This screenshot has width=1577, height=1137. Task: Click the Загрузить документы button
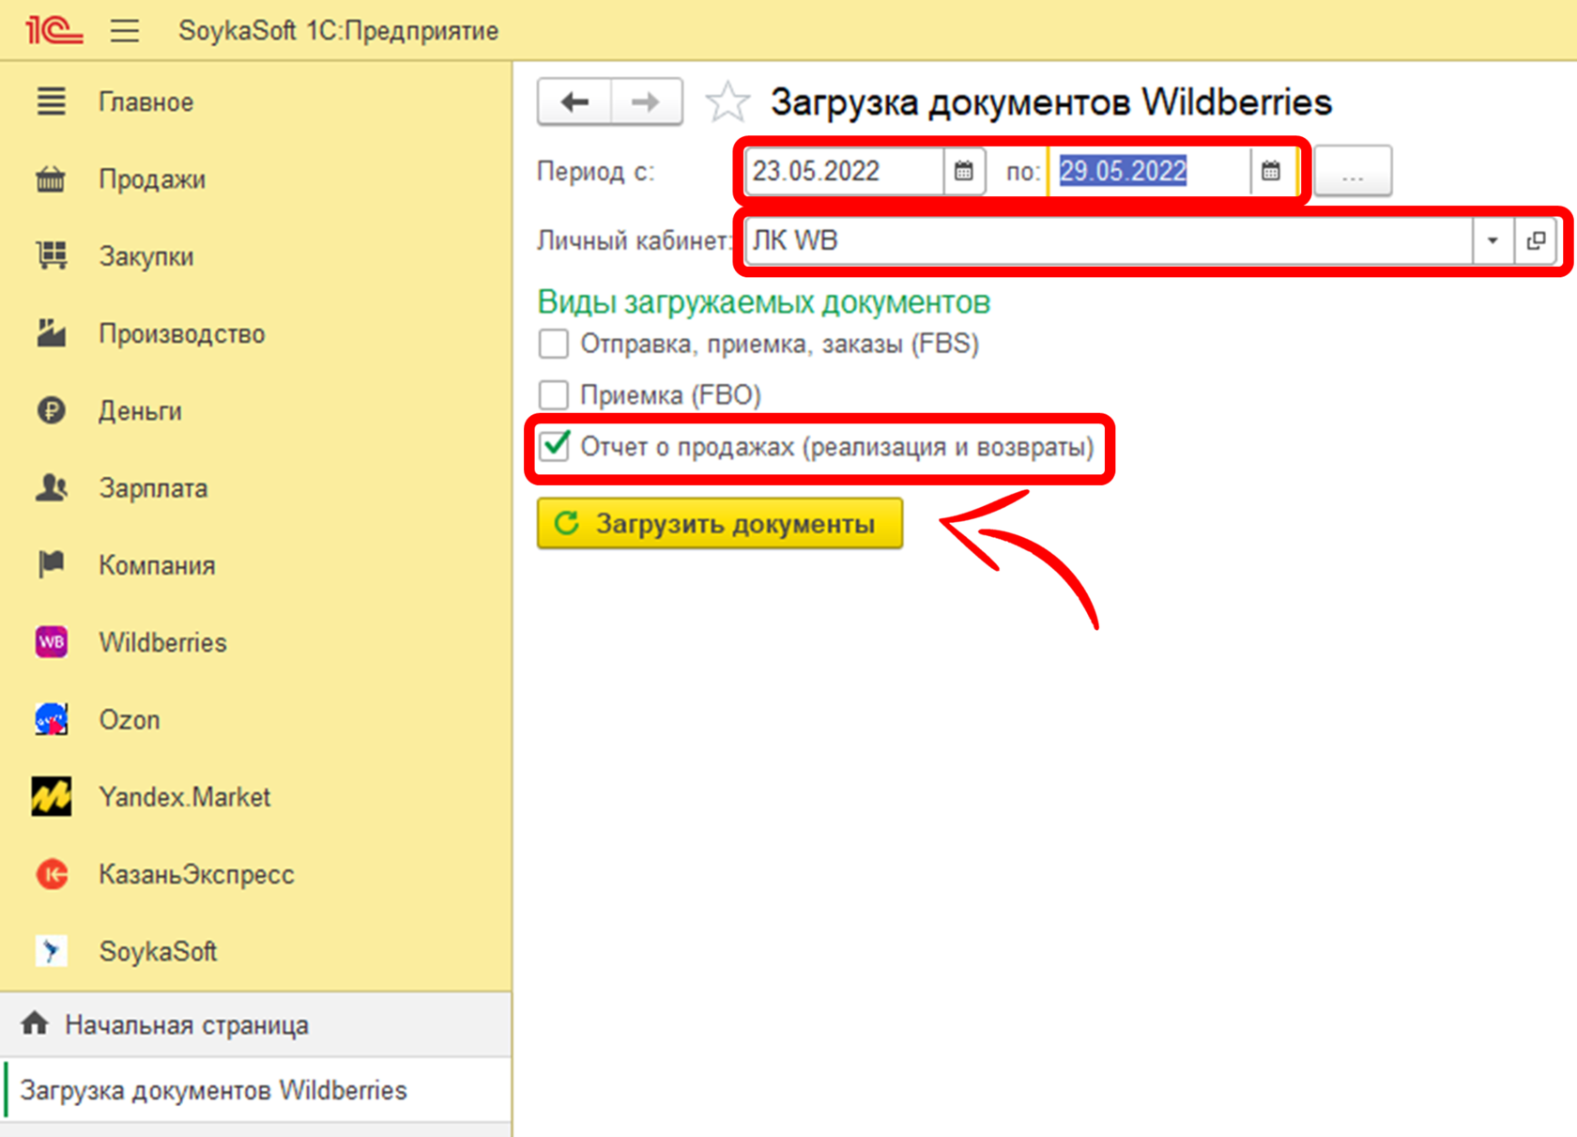coord(720,523)
